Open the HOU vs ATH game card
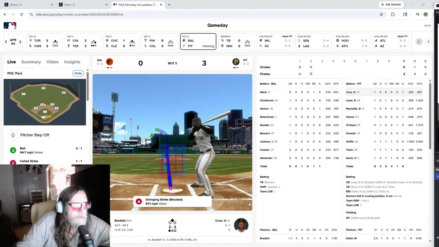This screenshot has width=439, height=247. pos(352,42)
